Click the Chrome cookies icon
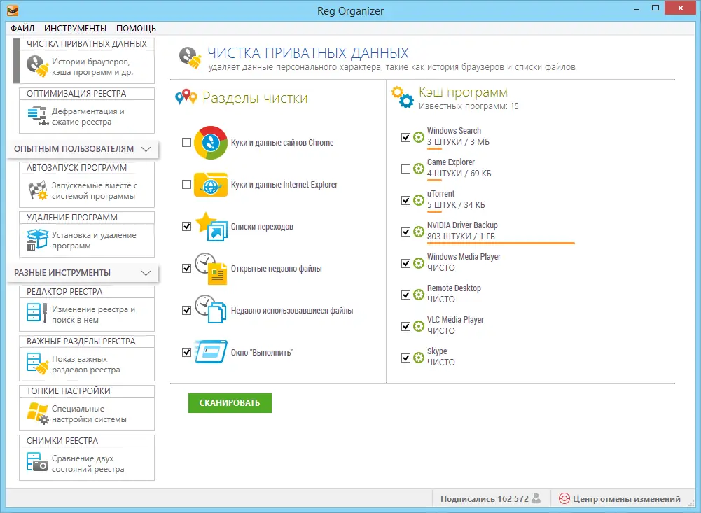701x513 pixels. point(211,143)
